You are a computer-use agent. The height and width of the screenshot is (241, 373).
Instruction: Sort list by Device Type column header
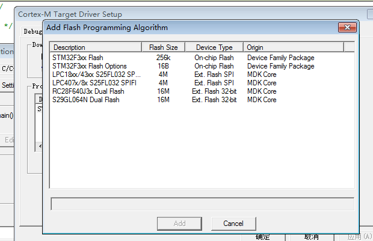(214, 47)
